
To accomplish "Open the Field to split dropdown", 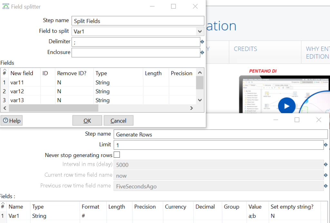I will point(200,31).
